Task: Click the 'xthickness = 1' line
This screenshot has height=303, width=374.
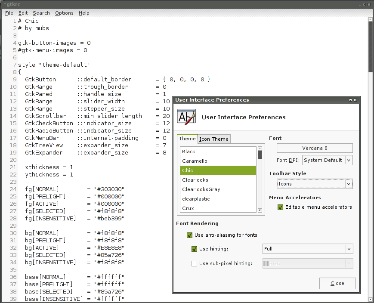Action: coord(49,167)
